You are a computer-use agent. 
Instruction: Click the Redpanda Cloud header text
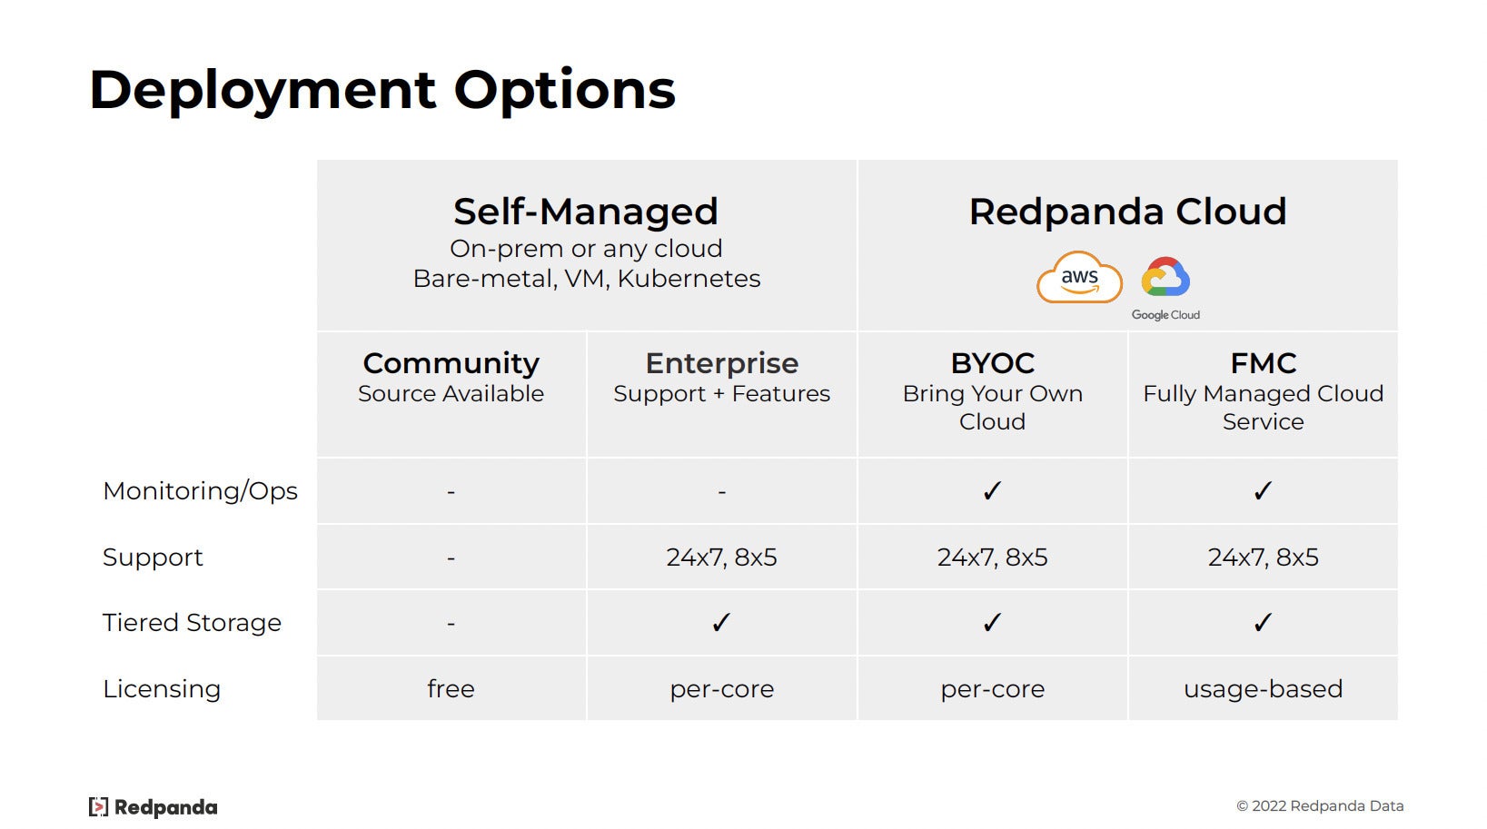1127,212
